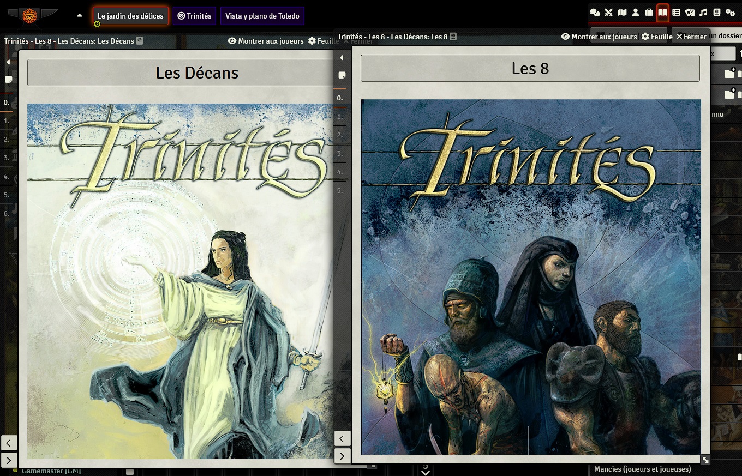This screenshot has height=476, width=742.
Task: Go to next page in Les 8 journal
Action: [x=342, y=456]
